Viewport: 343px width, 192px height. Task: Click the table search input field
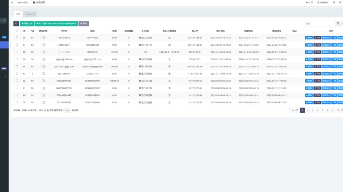(319, 23)
